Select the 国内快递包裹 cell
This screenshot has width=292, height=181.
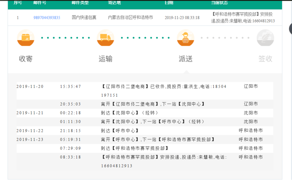(84, 17)
